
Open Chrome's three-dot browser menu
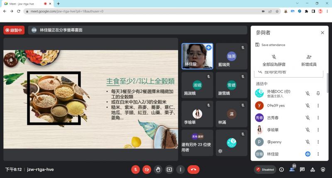pyautogui.click(x=327, y=11)
